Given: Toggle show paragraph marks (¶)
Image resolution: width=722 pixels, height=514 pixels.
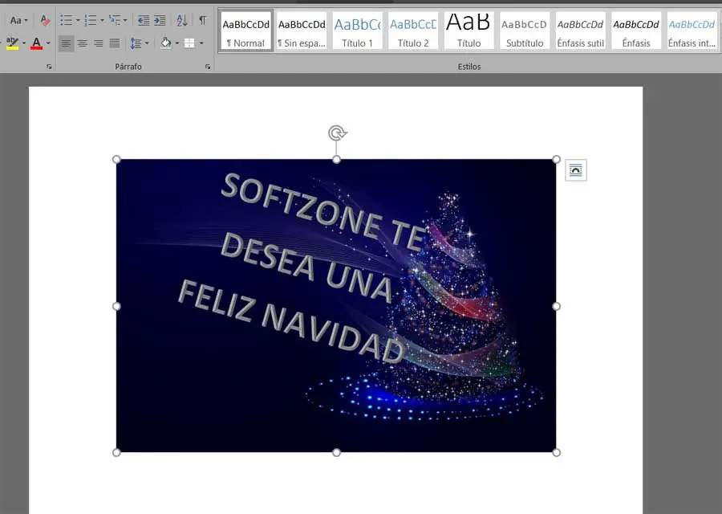Looking at the screenshot, I should tap(203, 20).
